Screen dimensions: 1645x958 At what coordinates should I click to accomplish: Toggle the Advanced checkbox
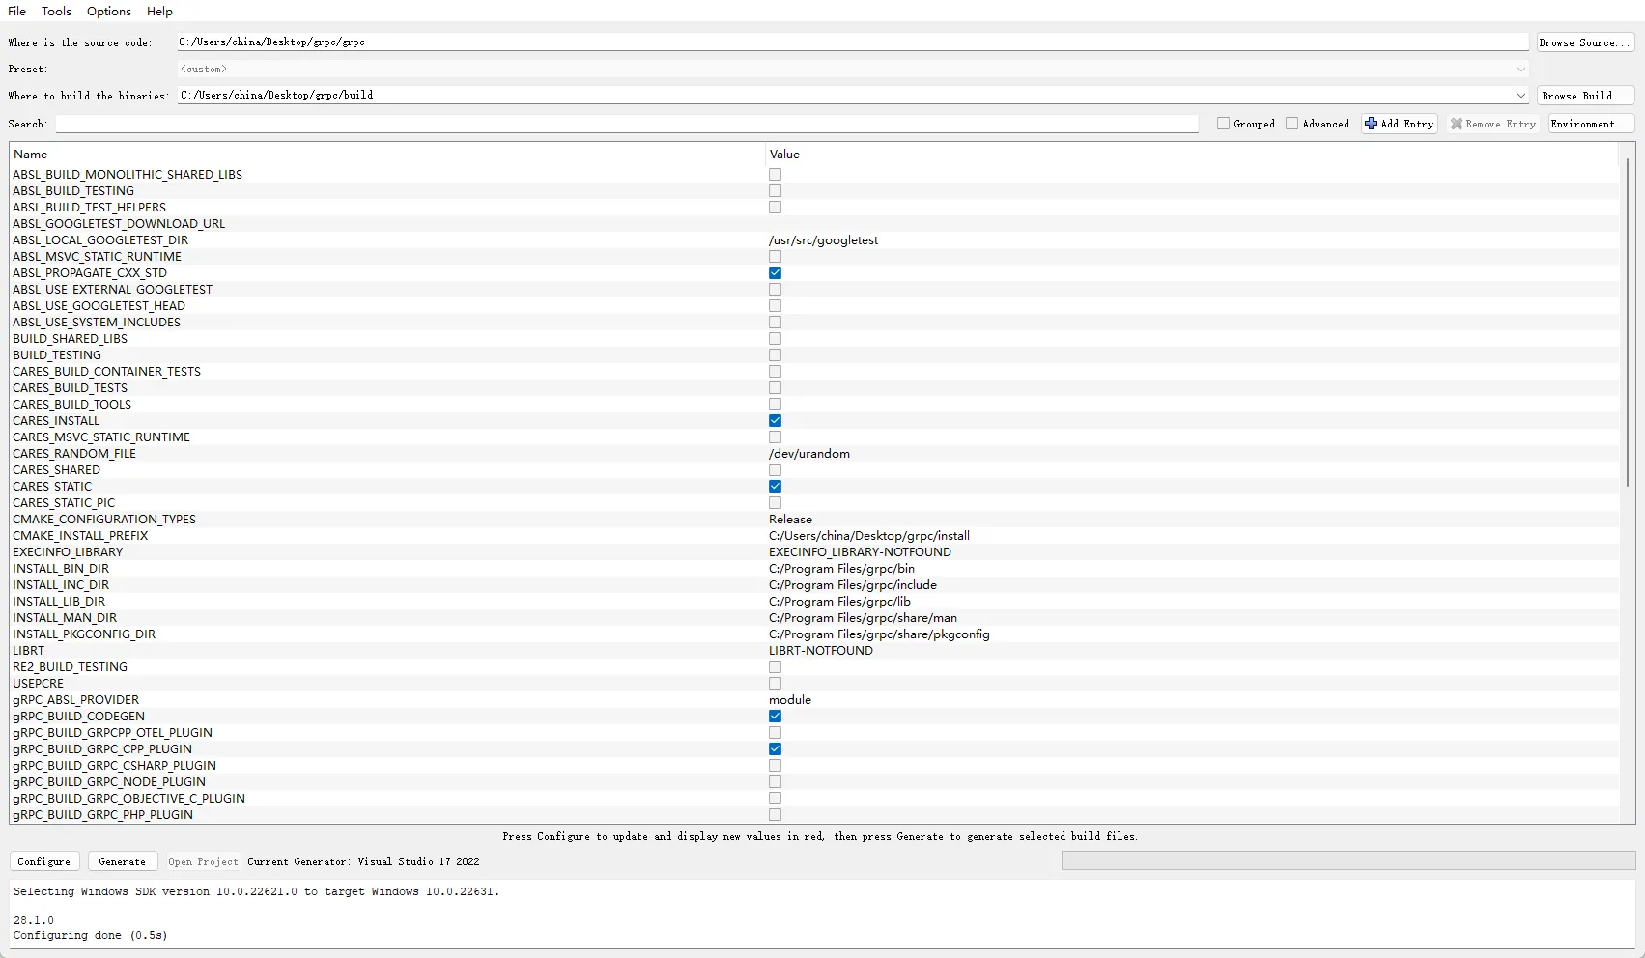1292,124
